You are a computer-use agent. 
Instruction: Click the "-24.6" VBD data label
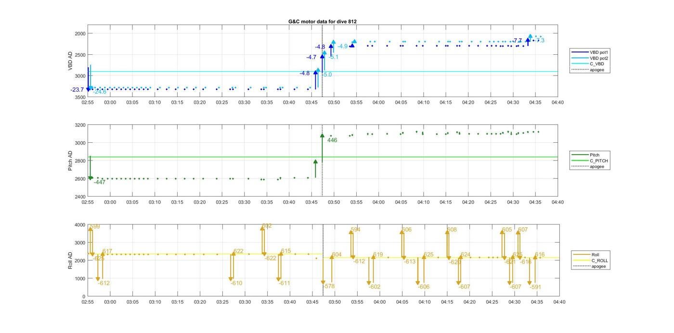pyautogui.click(x=100, y=92)
